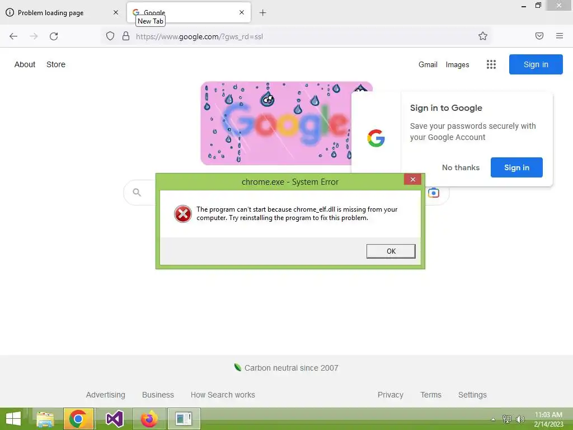
Task: Open the tracking protection shield icon
Action: [x=110, y=36]
